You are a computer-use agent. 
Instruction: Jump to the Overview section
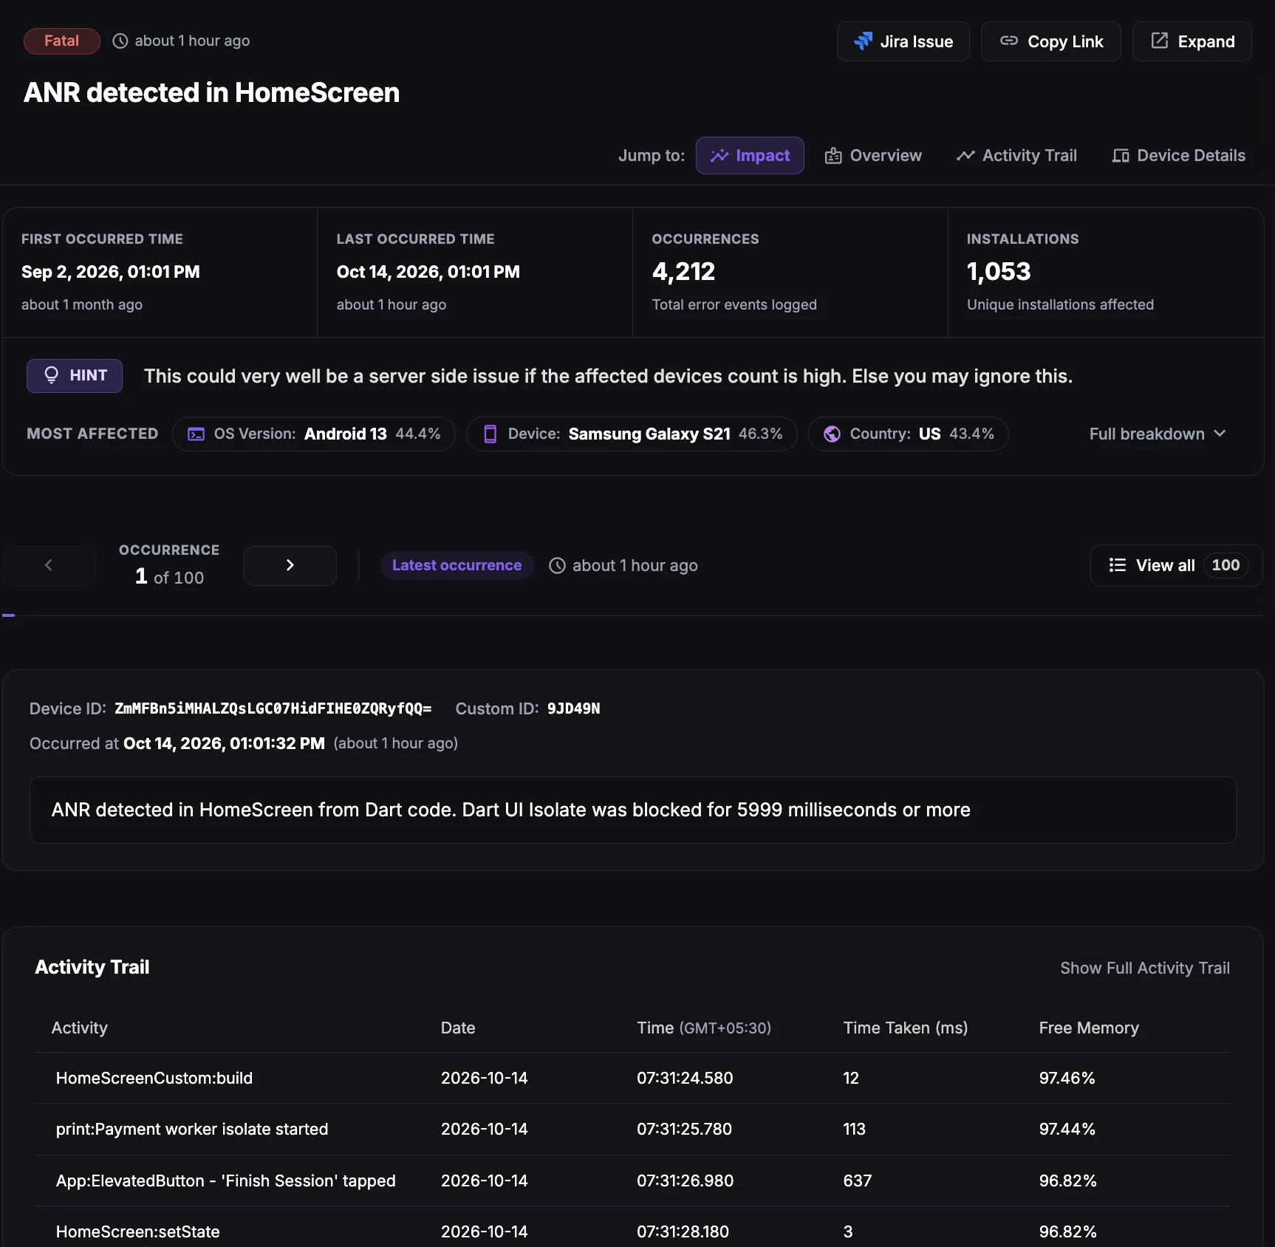pos(873,155)
